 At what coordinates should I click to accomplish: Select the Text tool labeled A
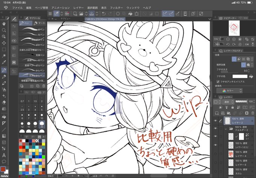4,155
